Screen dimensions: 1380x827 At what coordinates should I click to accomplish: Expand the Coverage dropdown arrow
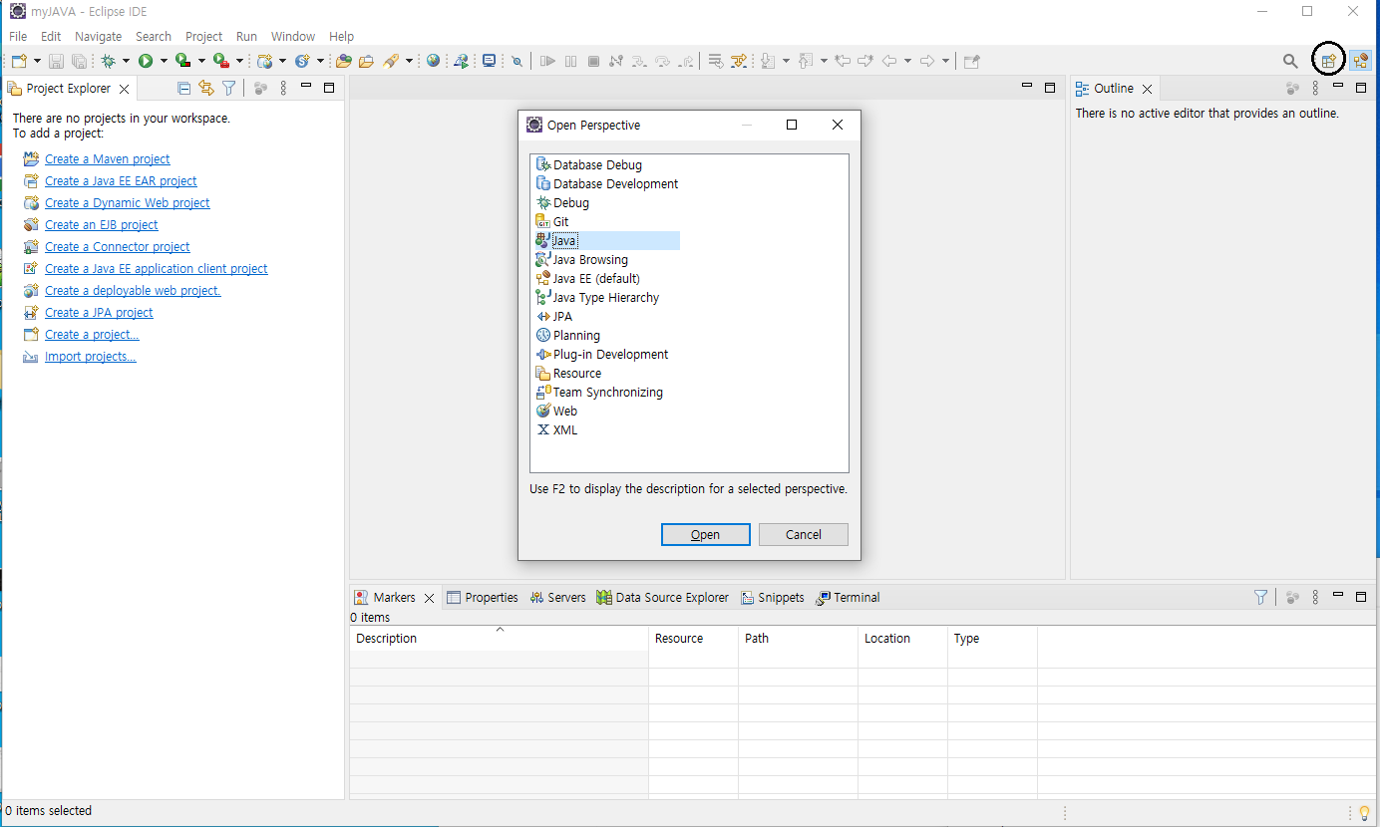pos(201,61)
